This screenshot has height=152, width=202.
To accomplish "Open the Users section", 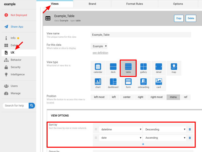I will (x=14, y=86).
